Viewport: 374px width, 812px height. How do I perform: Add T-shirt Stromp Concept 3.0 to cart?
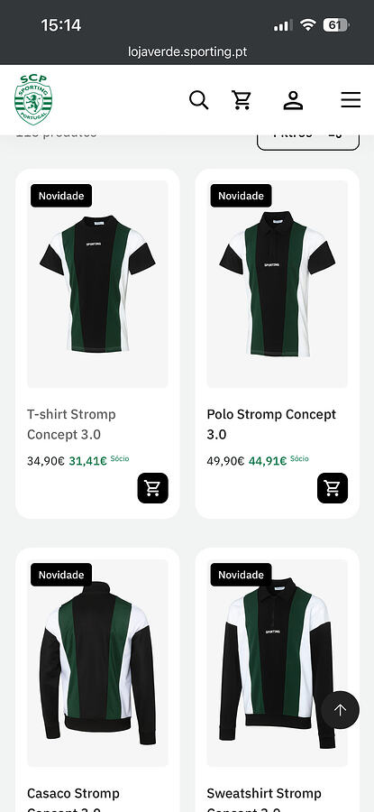pos(152,488)
